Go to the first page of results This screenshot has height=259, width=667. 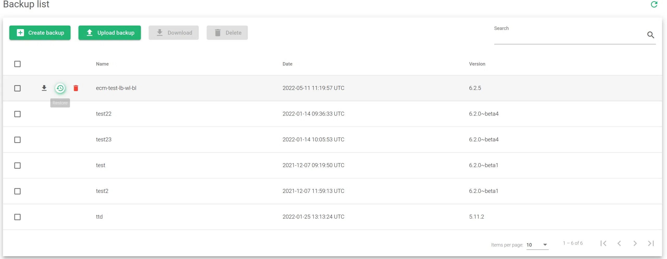[603, 243]
